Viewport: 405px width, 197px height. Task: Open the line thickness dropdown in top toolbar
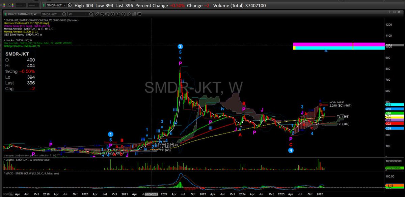click(33, 5)
